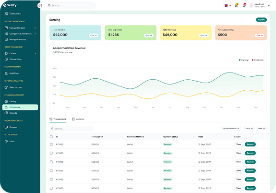This screenshot has height=193, width=276.
Task: Open the chat messages icon in header
Action: pos(237,5)
